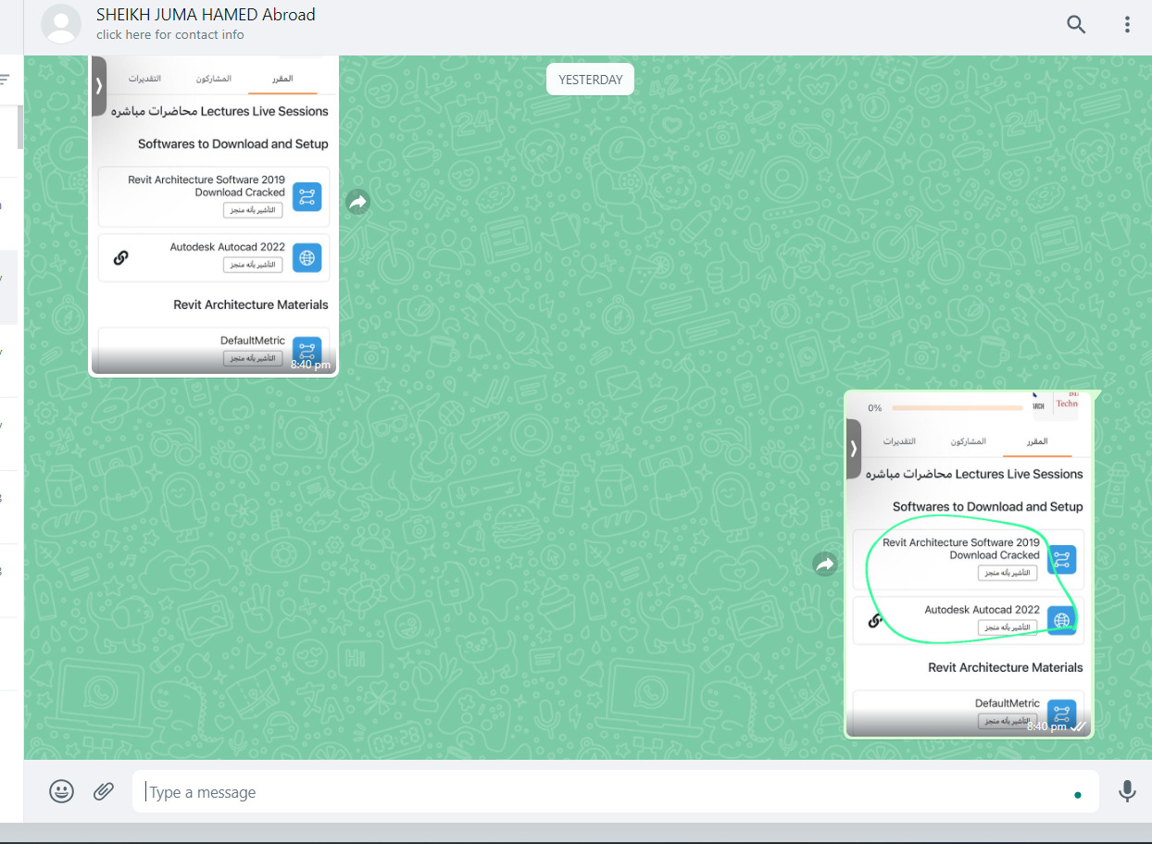Select the SHEIKH JUMA HAMED Abroad contact name
1152x844 pixels.
[206, 15]
